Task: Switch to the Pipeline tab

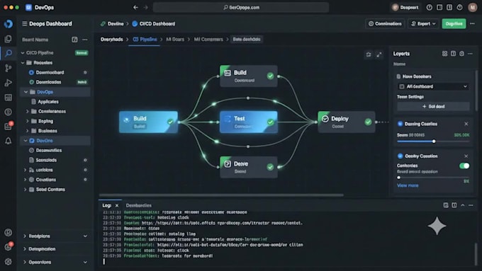Action: pos(145,40)
